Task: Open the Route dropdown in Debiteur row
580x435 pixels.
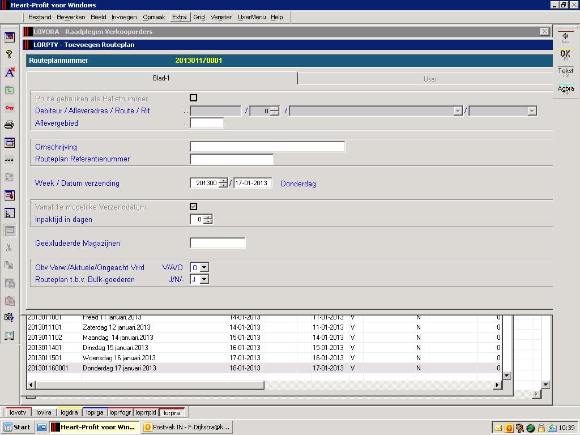Action: tap(458, 111)
